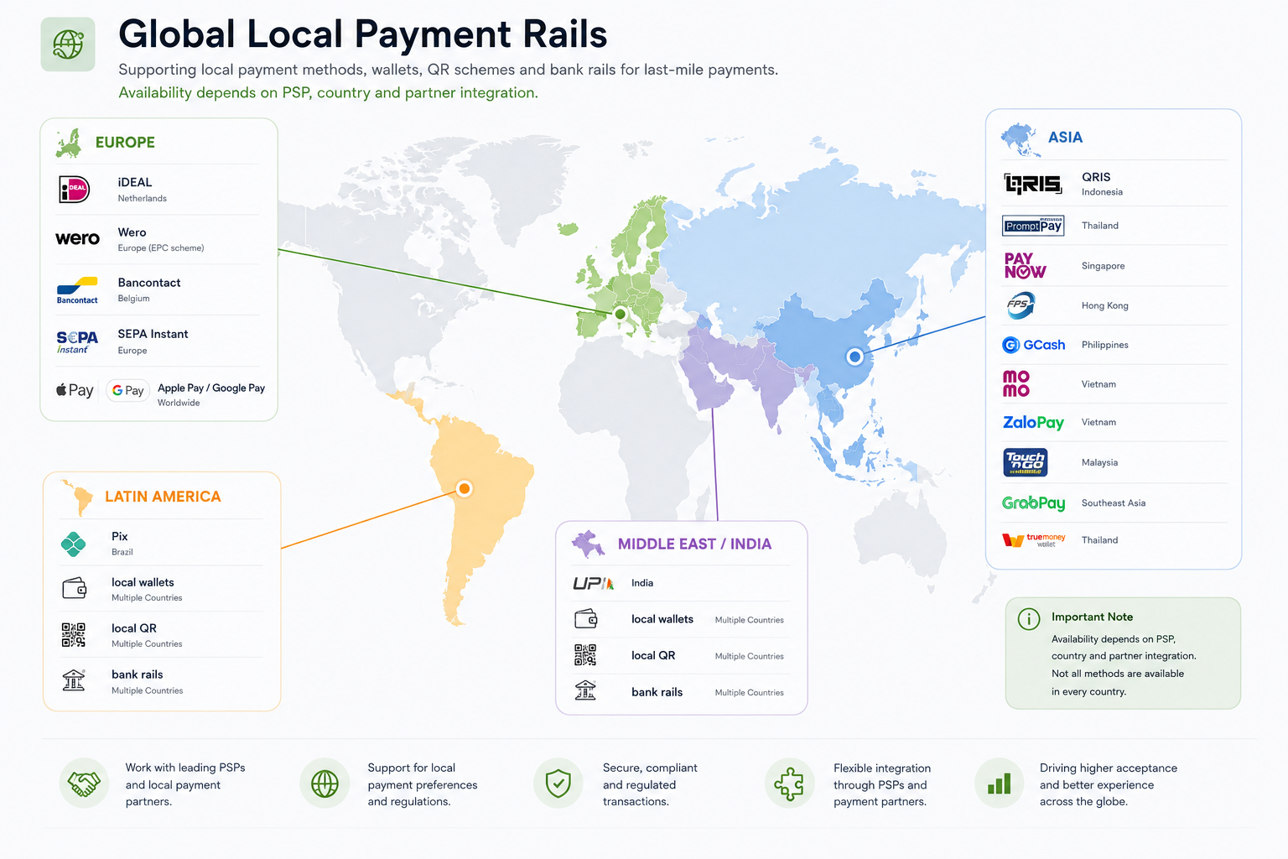The height and width of the screenshot is (859, 1288).
Task: Click the 'Hong Kong' label
Action: (1104, 305)
